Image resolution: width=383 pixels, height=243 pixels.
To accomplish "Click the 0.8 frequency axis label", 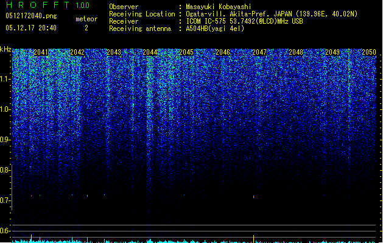I will tap(5, 170).
